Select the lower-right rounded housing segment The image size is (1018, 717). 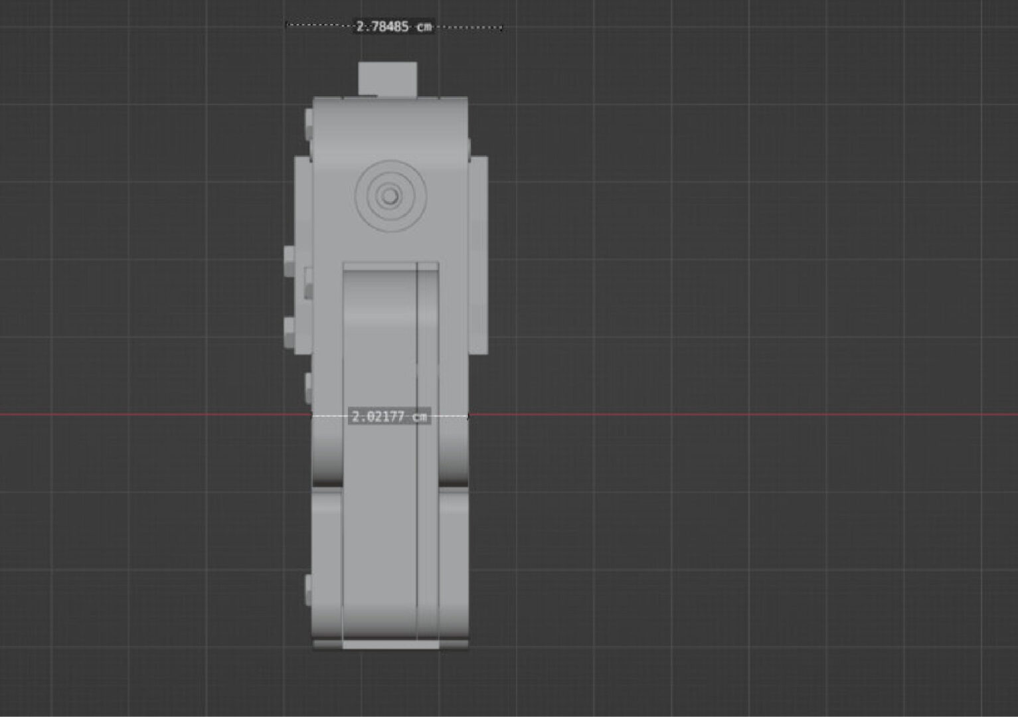point(454,564)
